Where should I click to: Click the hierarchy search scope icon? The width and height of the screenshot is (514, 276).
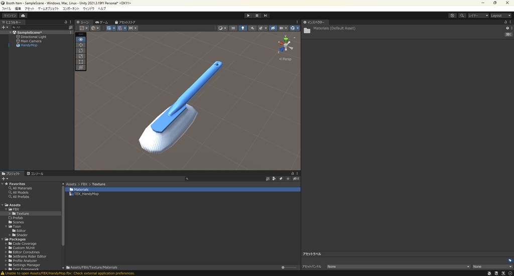tap(70, 28)
